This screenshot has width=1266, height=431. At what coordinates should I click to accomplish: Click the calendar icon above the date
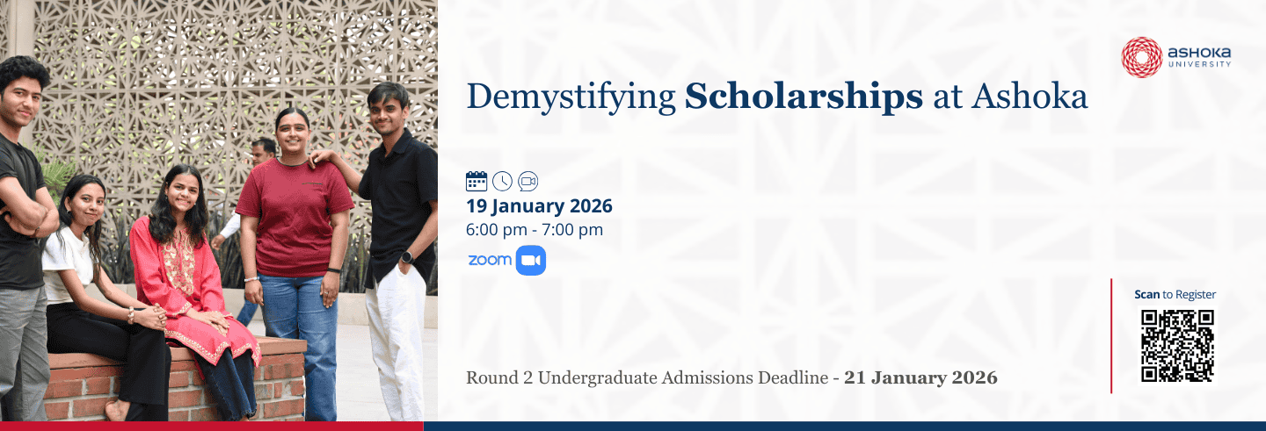click(x=476, y=181)
